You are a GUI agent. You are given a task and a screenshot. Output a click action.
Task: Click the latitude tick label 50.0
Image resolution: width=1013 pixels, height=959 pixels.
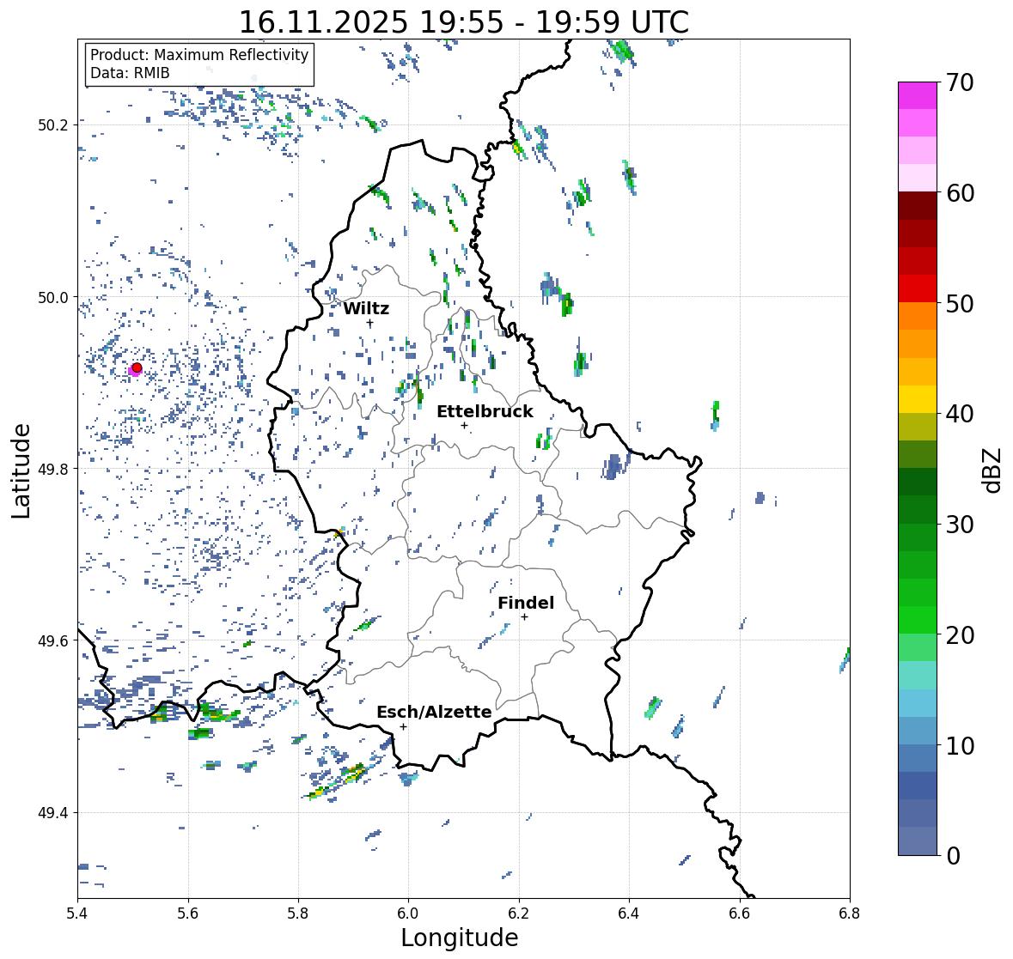click(x=53, y=297)
